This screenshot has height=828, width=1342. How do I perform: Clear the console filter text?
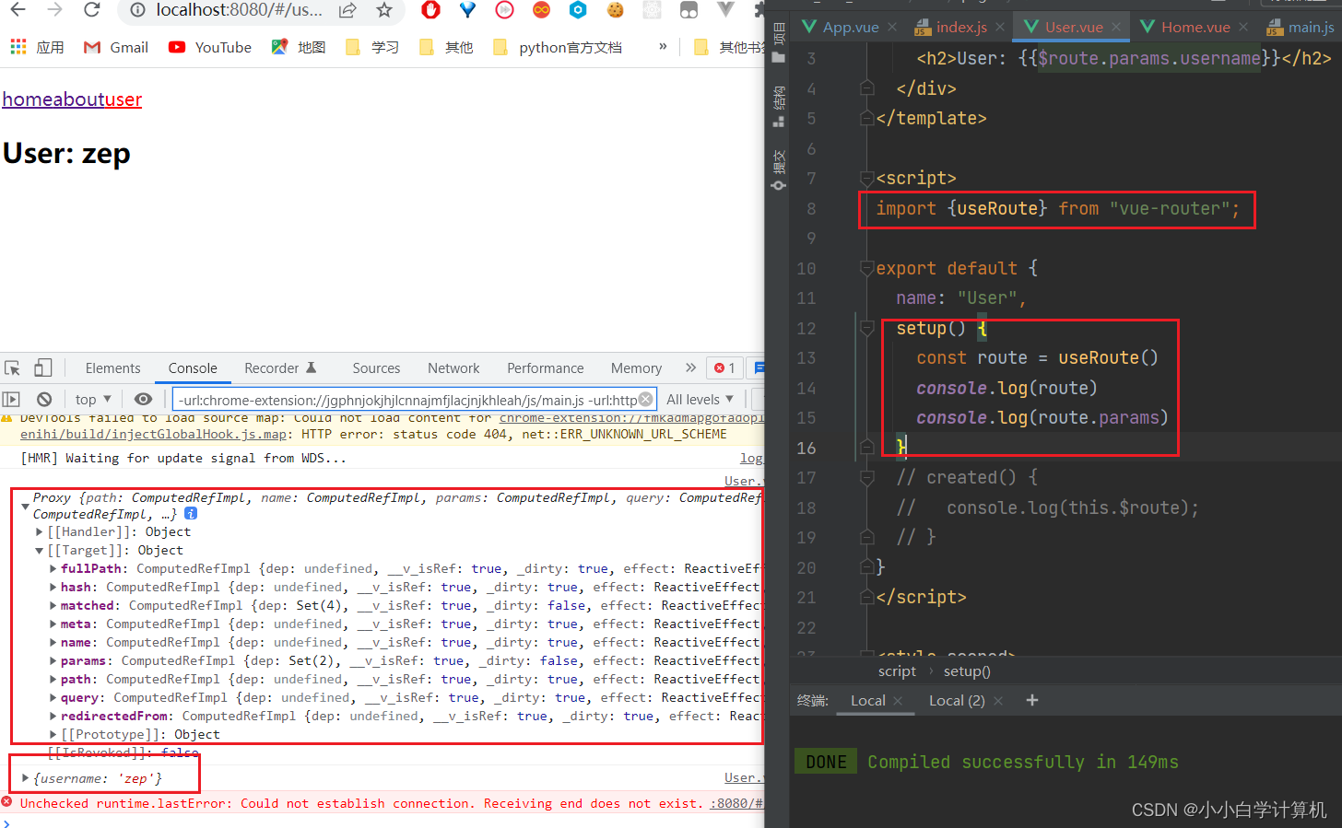pyautogui.click(x=646, y=399)
